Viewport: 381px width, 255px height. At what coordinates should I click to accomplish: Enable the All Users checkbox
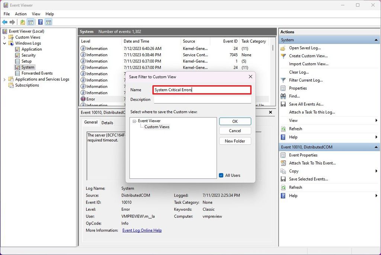click(221, 175)
